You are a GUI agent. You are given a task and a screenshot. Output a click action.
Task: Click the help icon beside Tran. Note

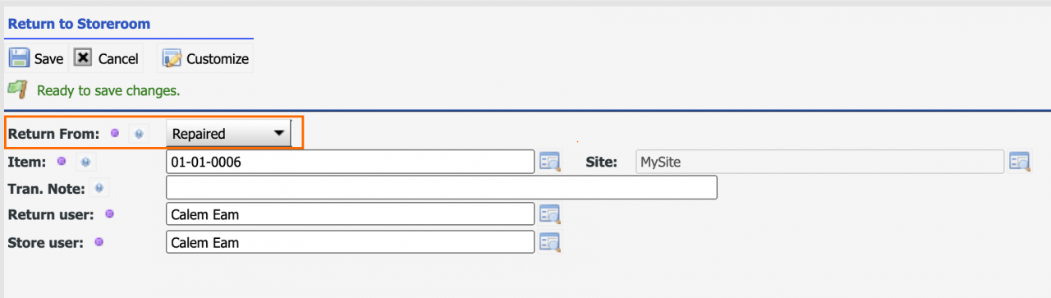point(99,188)
